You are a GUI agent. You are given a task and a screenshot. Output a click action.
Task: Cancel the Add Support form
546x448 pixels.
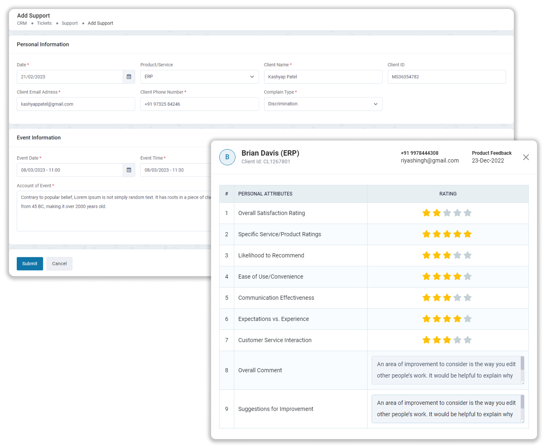[59, 264]
